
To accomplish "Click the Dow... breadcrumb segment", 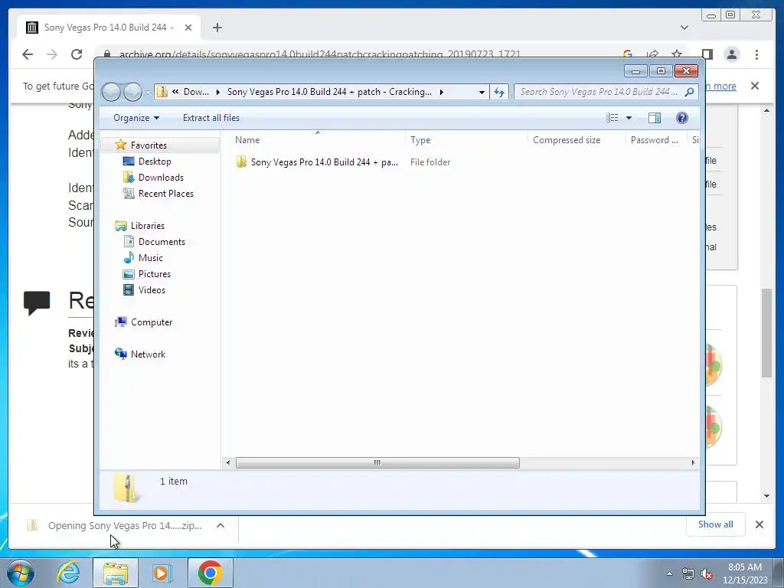I will [196, 92].
